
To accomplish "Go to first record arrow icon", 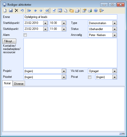I will pyautogui.click(x=29, y=11).
